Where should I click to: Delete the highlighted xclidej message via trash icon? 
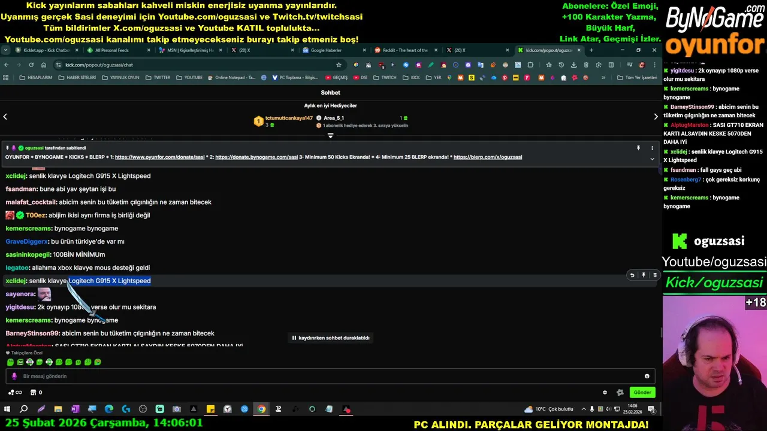655,275
